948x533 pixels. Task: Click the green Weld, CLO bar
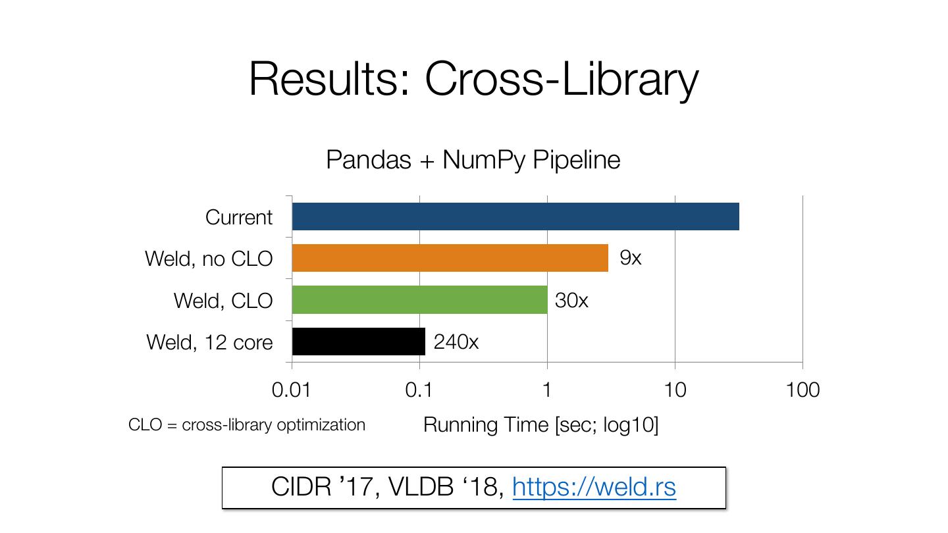419,300
